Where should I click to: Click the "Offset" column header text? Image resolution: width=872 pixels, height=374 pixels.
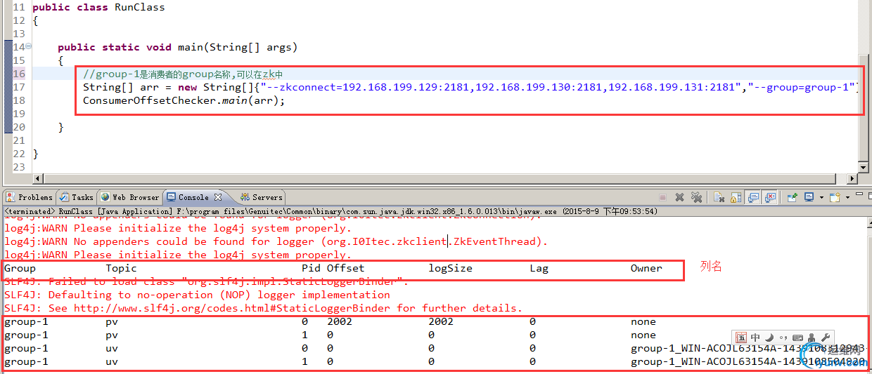pyautogui.click(x=345, y=268)
